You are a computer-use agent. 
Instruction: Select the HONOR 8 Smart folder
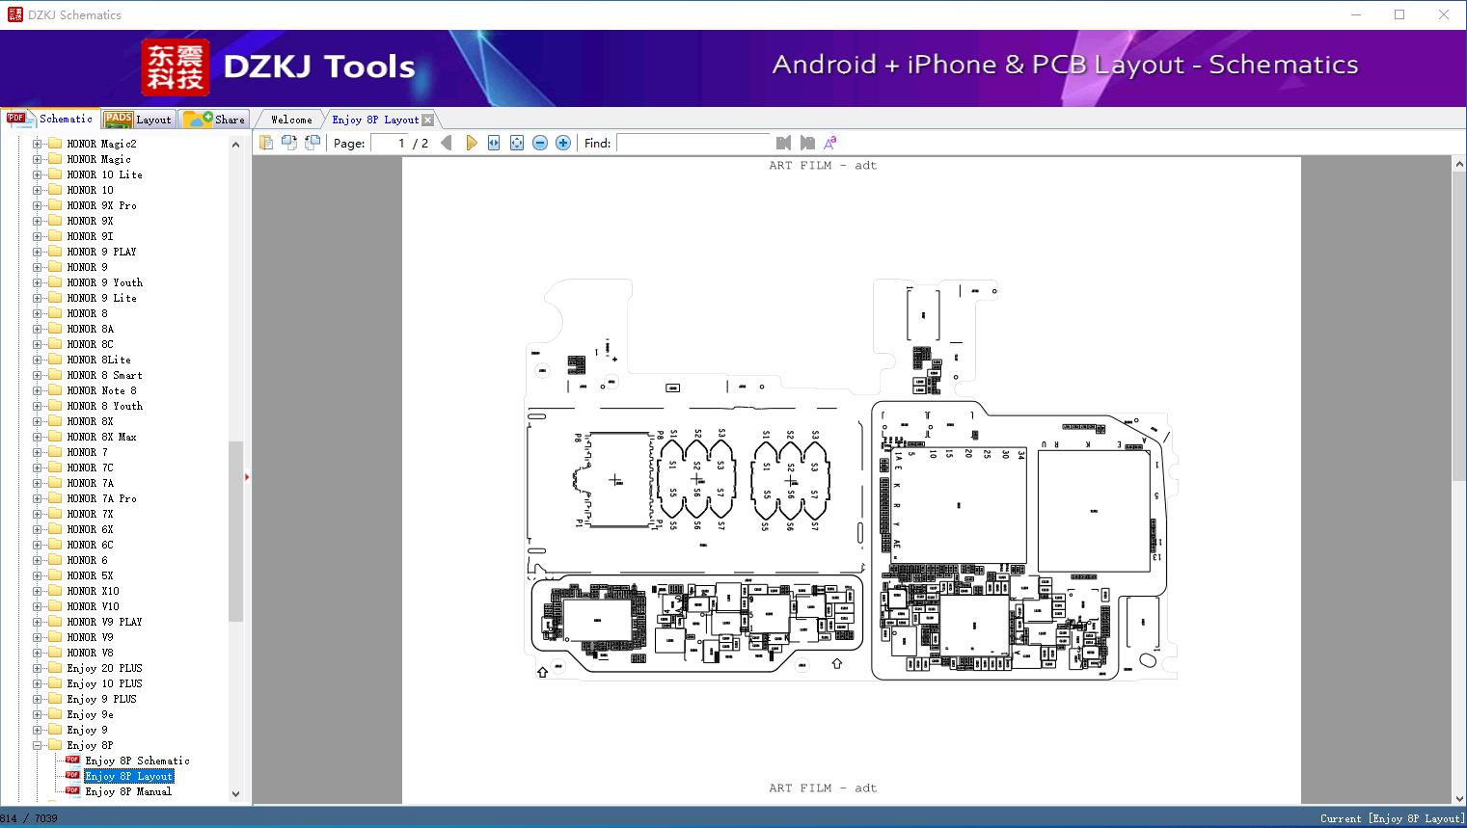104,375
